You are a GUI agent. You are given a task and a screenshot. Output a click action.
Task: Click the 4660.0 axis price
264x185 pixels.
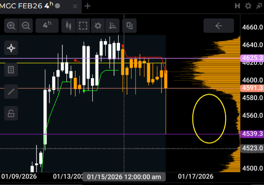pyautogui.click(x=252, y=27)
